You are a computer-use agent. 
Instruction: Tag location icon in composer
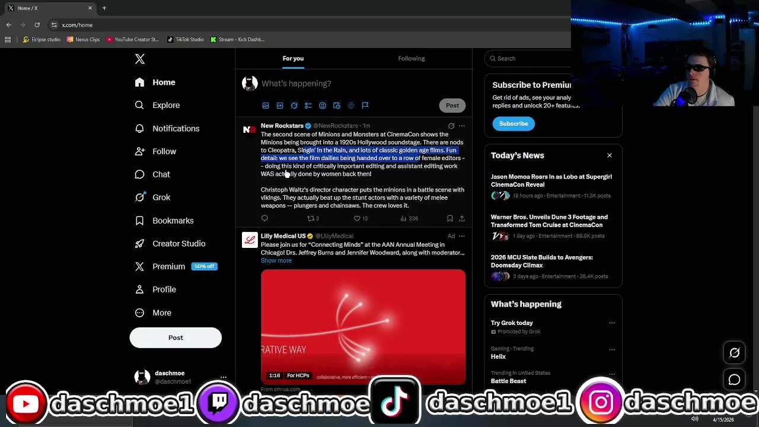click(351, 106)
